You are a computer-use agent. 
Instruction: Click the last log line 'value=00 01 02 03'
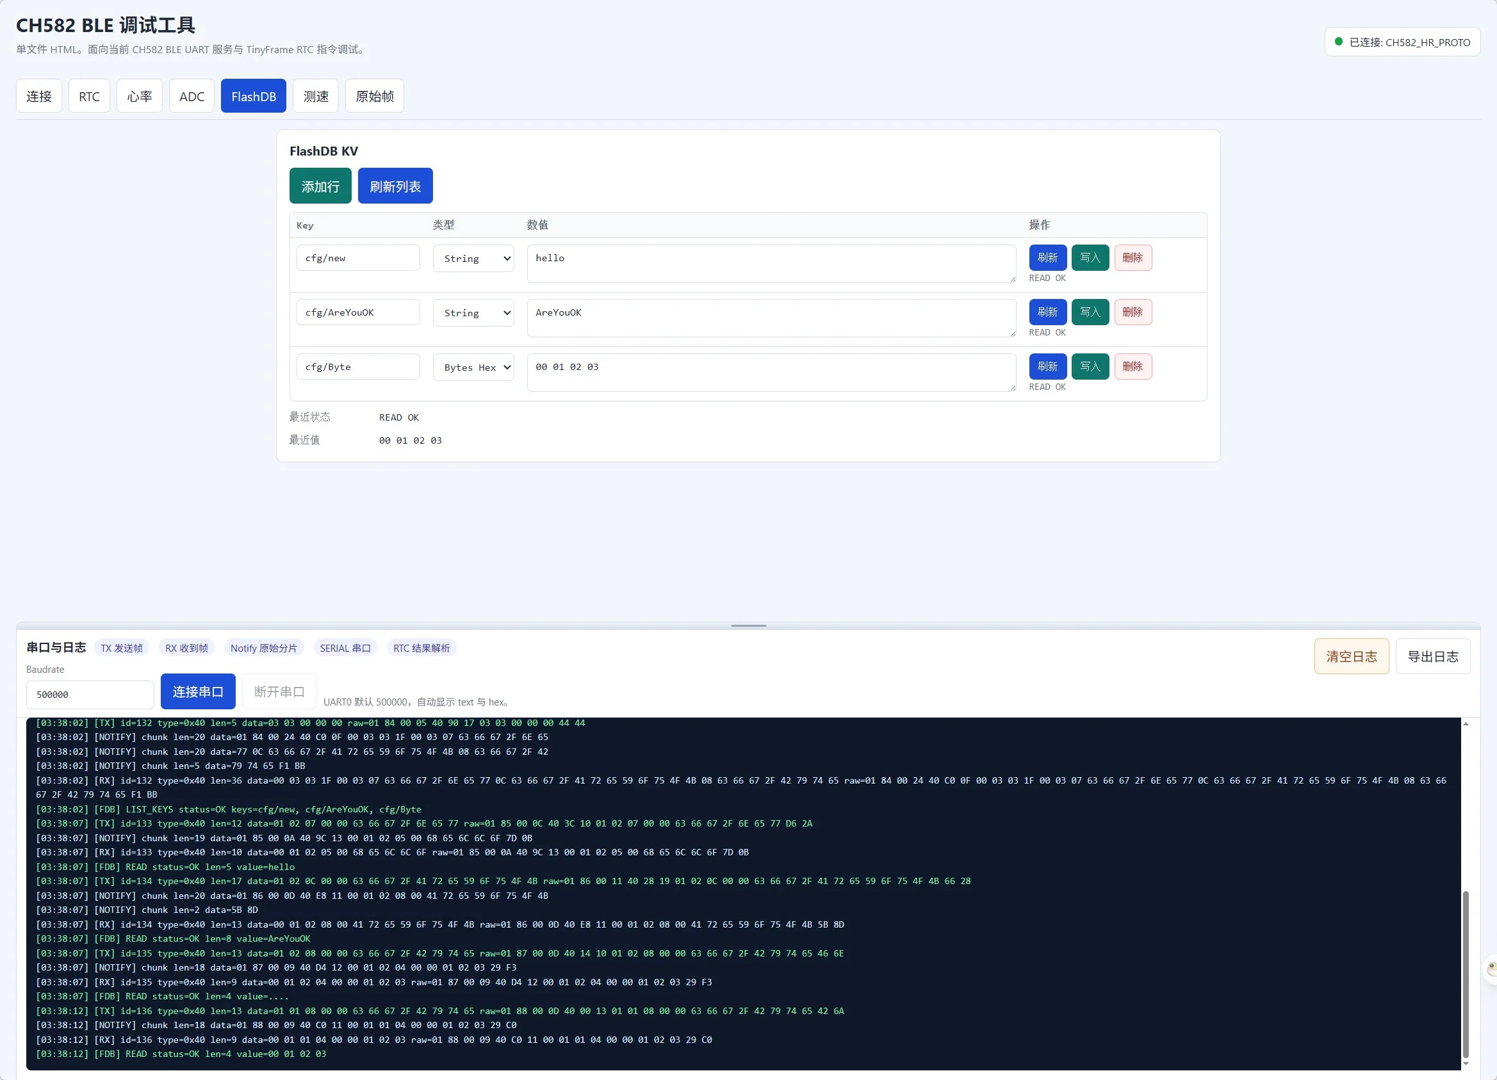(x=181, y=1054)
